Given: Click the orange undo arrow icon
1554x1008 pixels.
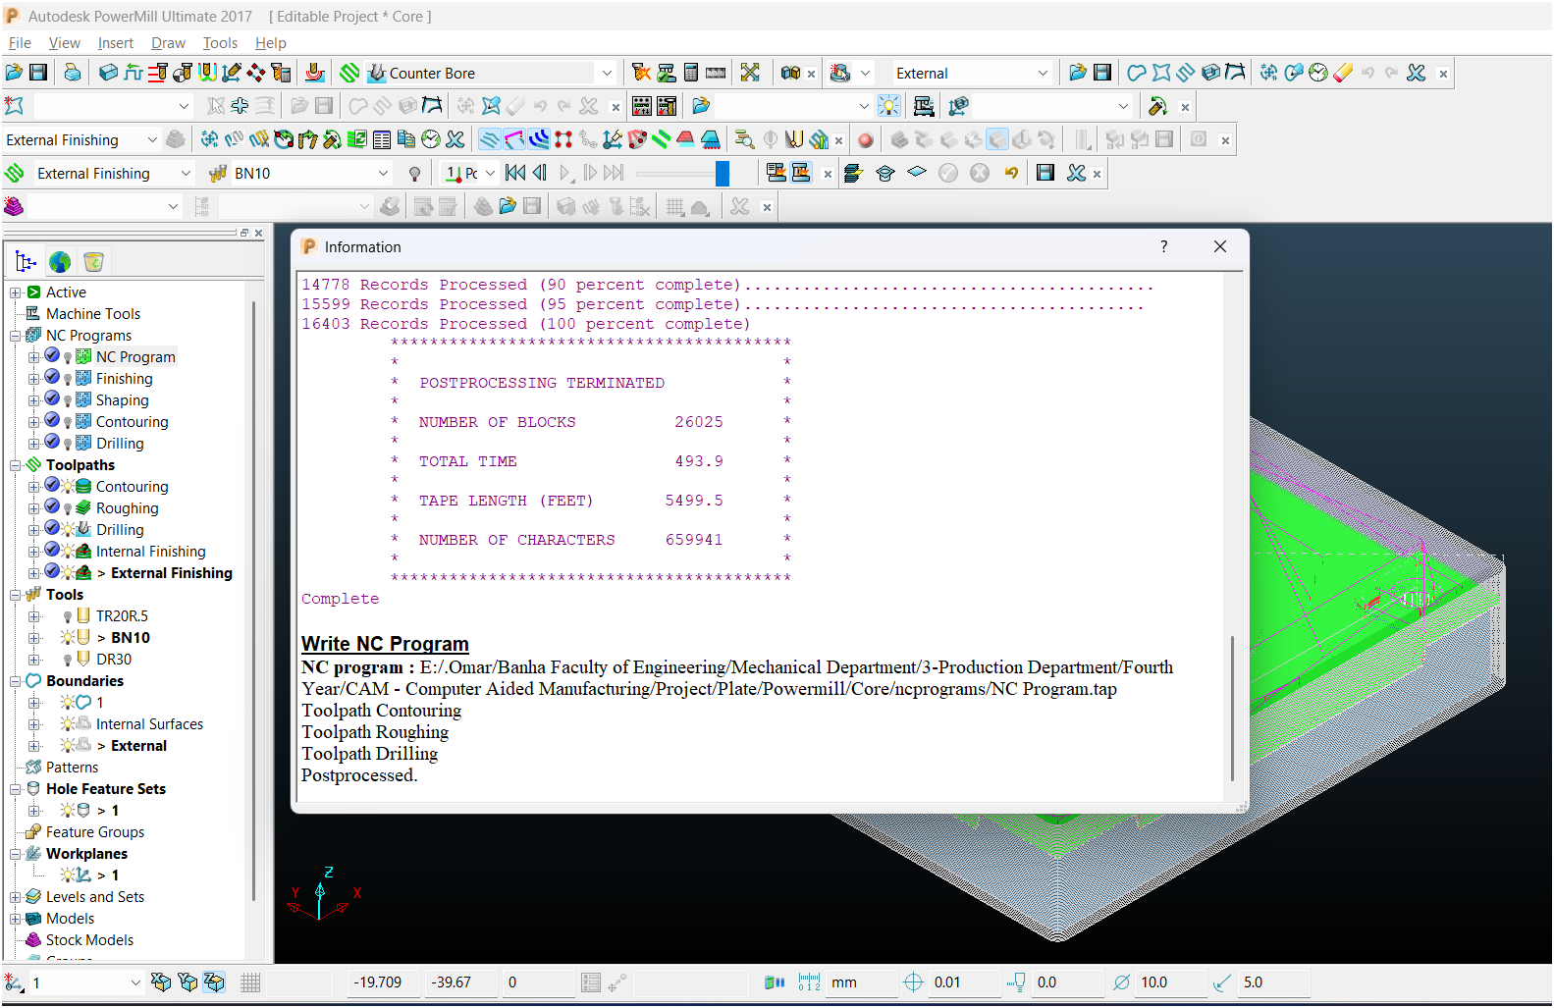Looking at the screenshot, I should tap(1012, 173).
